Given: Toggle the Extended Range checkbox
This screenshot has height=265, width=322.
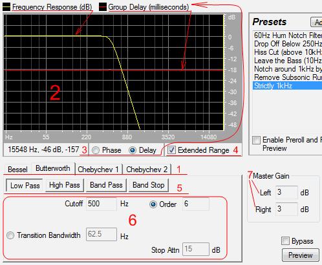Looking at the screenshot, I should tap(171, 150).
